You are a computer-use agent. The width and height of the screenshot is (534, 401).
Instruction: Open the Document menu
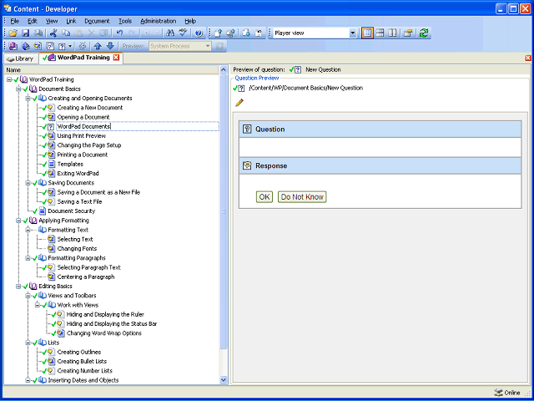[97, 21]
